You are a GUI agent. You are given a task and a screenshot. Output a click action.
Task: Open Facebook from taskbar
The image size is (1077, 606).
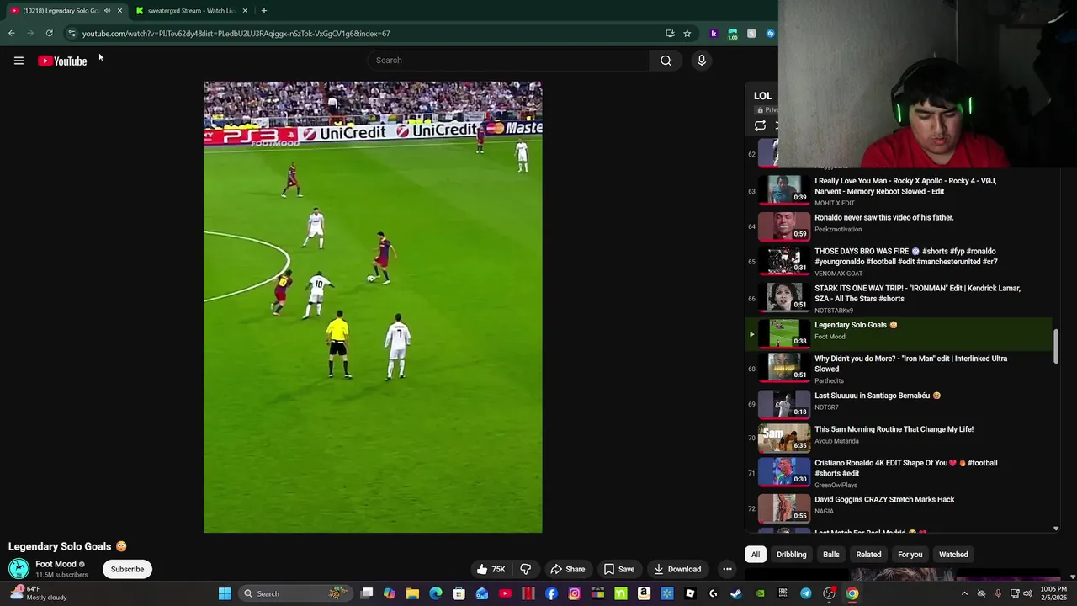click(551, 593)
